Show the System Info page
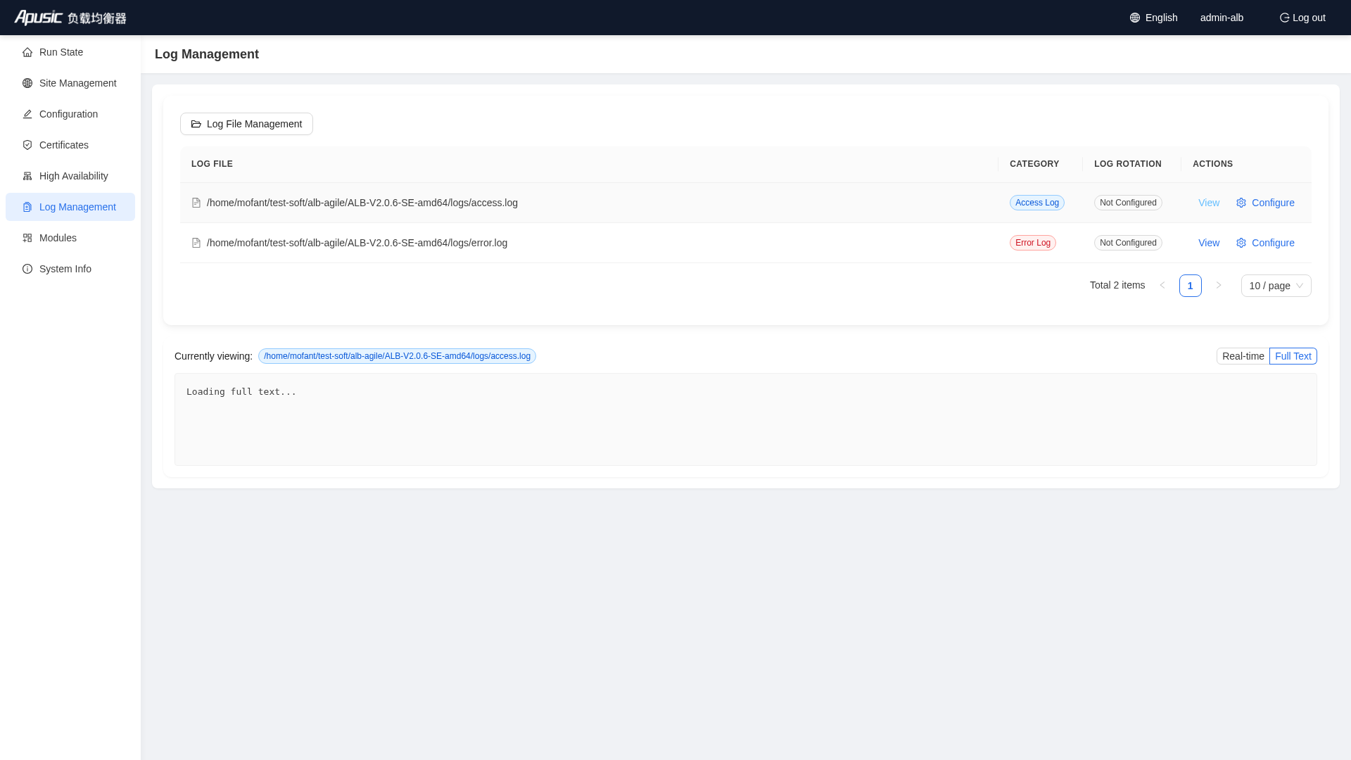This screenshot has width=1351, height=760. (70, 269)
